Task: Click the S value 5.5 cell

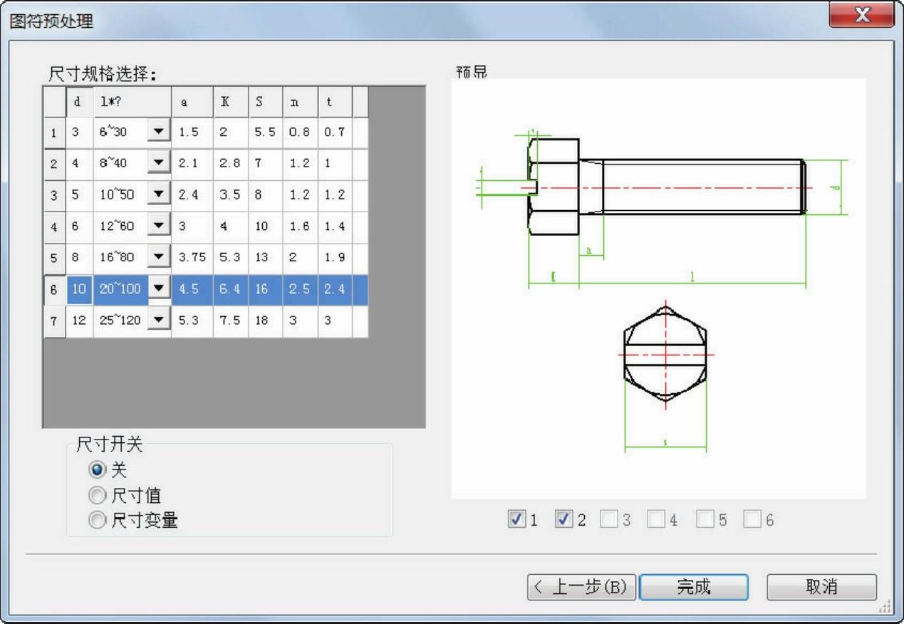Action: pyautogui.click(x=266, y=132)
